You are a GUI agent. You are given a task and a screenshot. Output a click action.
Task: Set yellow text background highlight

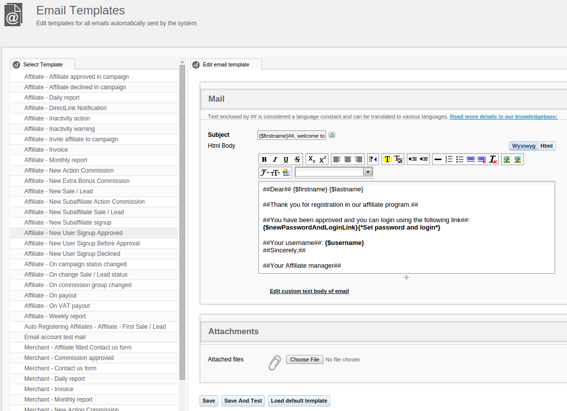point(387,160)
